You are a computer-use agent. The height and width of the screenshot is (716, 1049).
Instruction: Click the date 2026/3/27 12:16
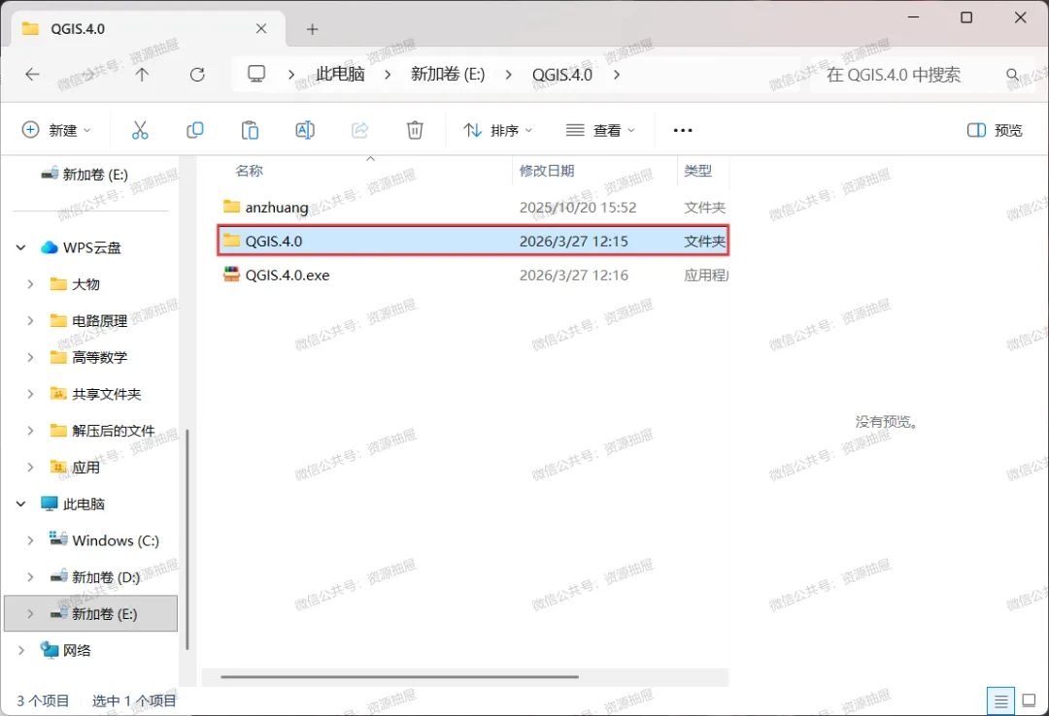coord(574,275)
